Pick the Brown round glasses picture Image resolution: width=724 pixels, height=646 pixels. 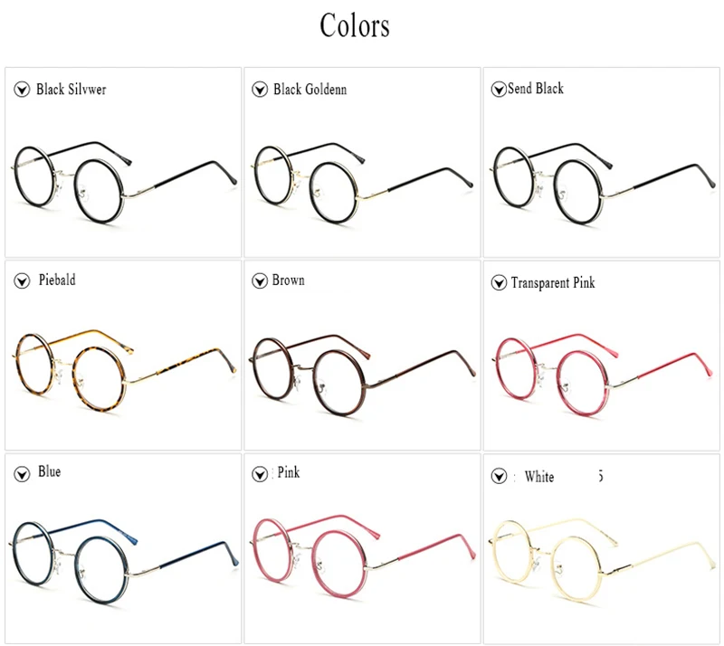click(x=360, y=373)
